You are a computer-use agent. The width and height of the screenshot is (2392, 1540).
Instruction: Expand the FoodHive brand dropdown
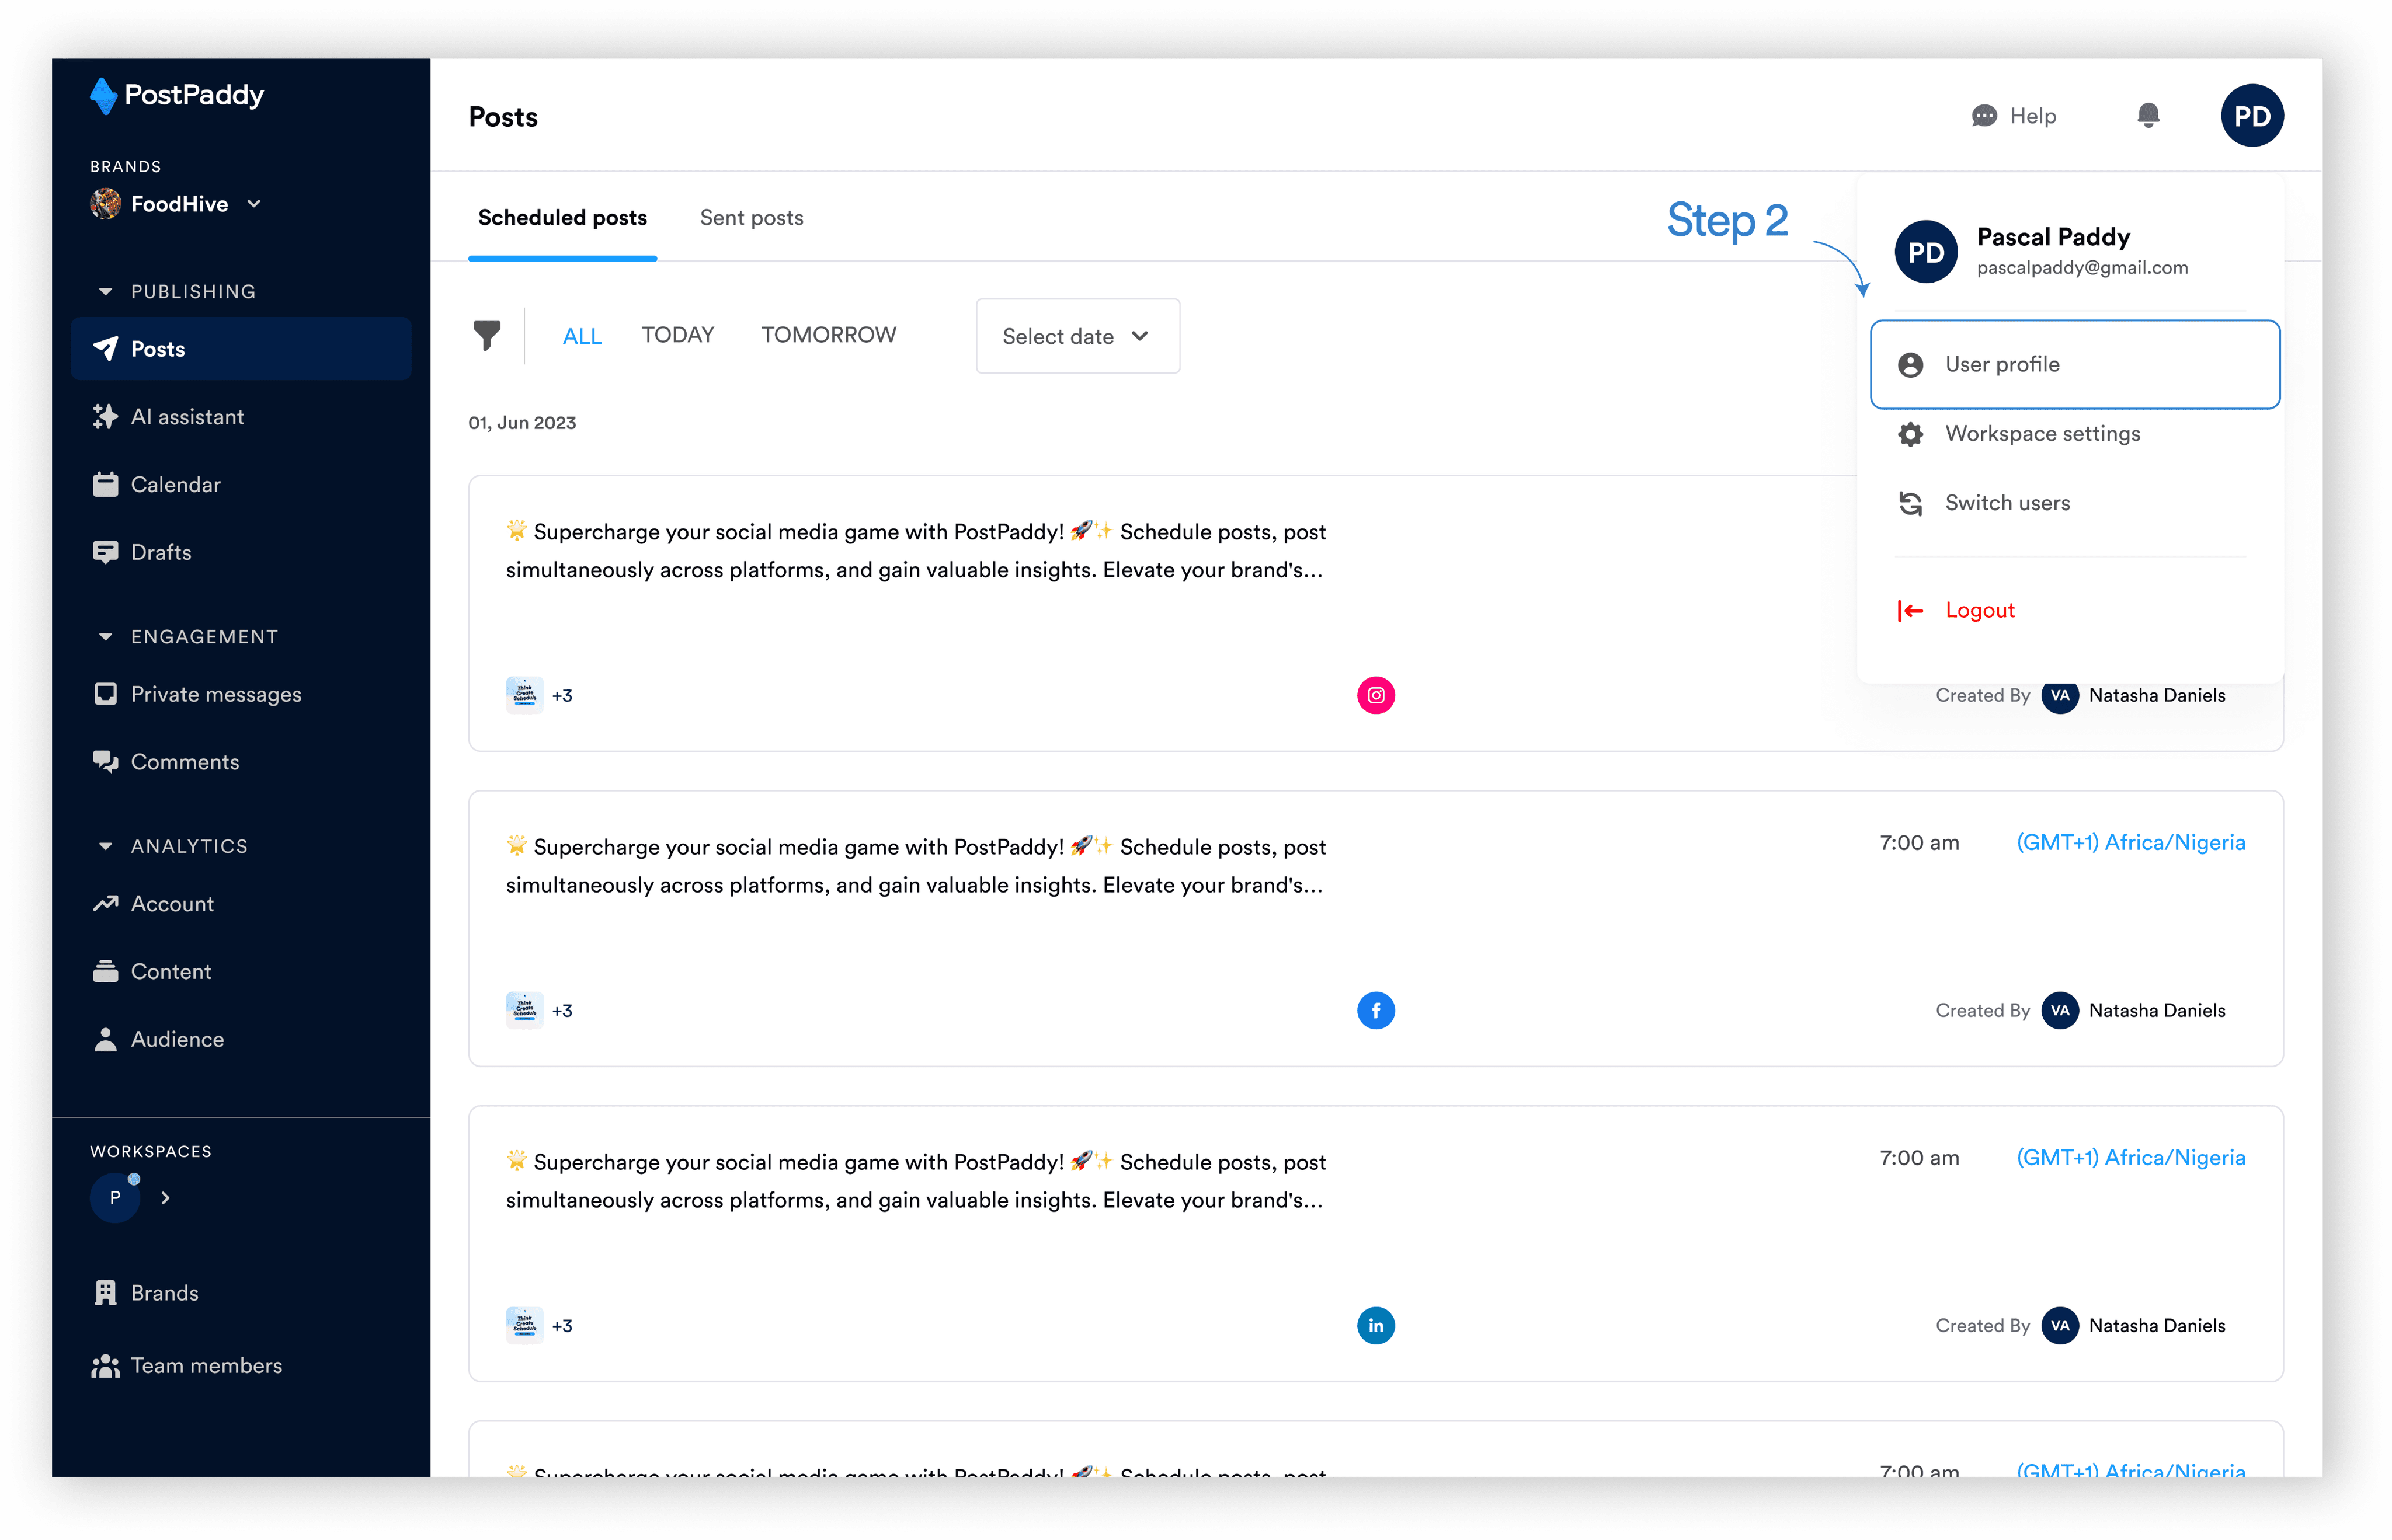point(254,204)
